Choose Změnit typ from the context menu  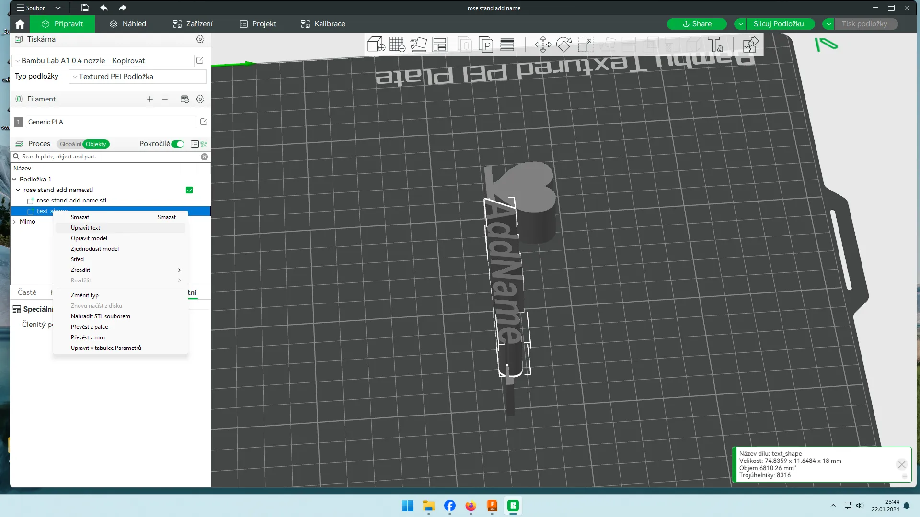click(x=120, y=295)
